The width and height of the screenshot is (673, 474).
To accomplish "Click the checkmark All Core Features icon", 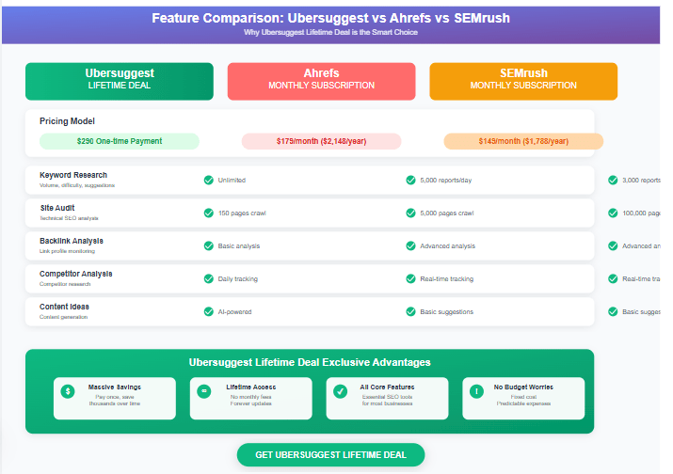I will pyautogui.click(x=340, y=391).
